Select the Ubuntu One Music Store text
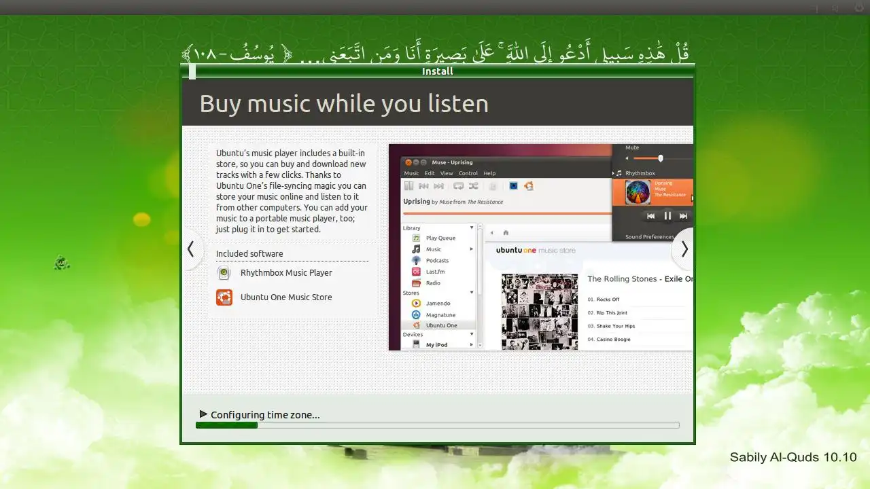 coord(286,297)
